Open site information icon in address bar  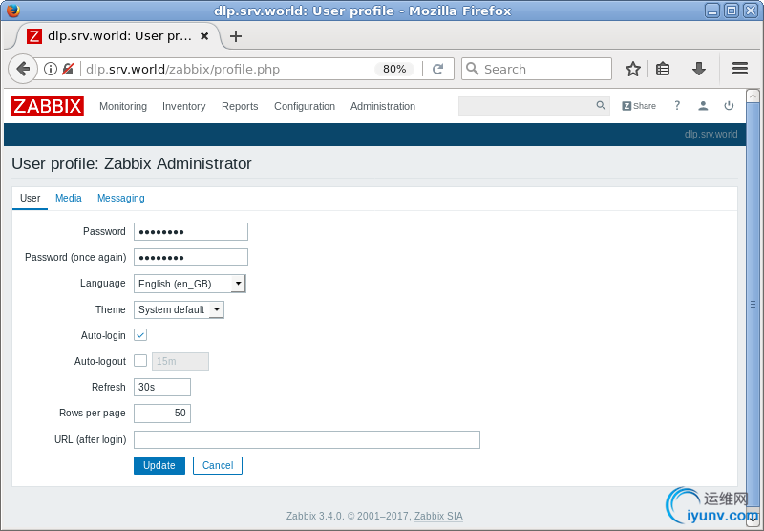pos(51,69)
